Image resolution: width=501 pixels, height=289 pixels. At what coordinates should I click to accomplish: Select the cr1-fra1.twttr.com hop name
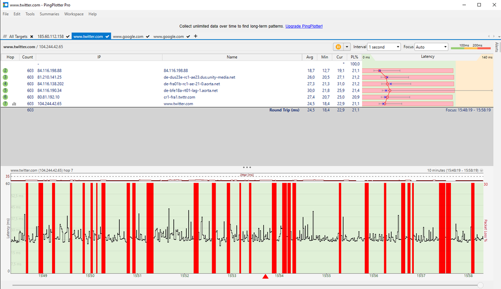[x=179, y=97]
